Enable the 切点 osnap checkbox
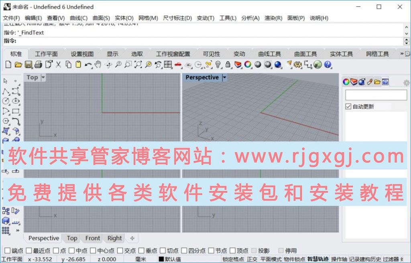 coord(163,251)
